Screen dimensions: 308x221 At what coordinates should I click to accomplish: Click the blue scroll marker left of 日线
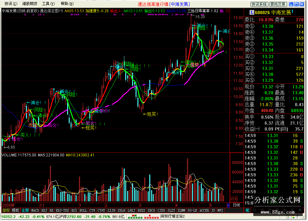(228, 205)
